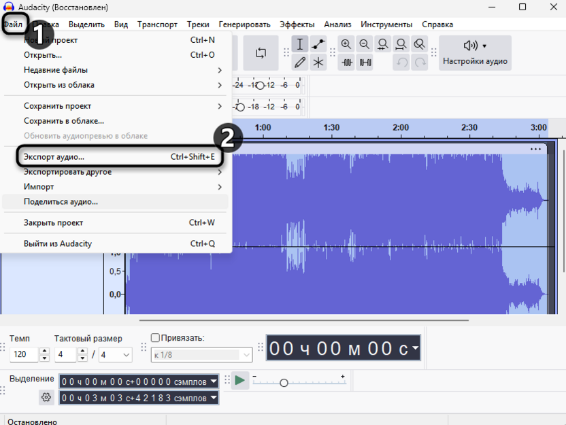Viewport: 566px width, 425px height.
Task: Open the Анализ menu
Action: coord(337,24)
